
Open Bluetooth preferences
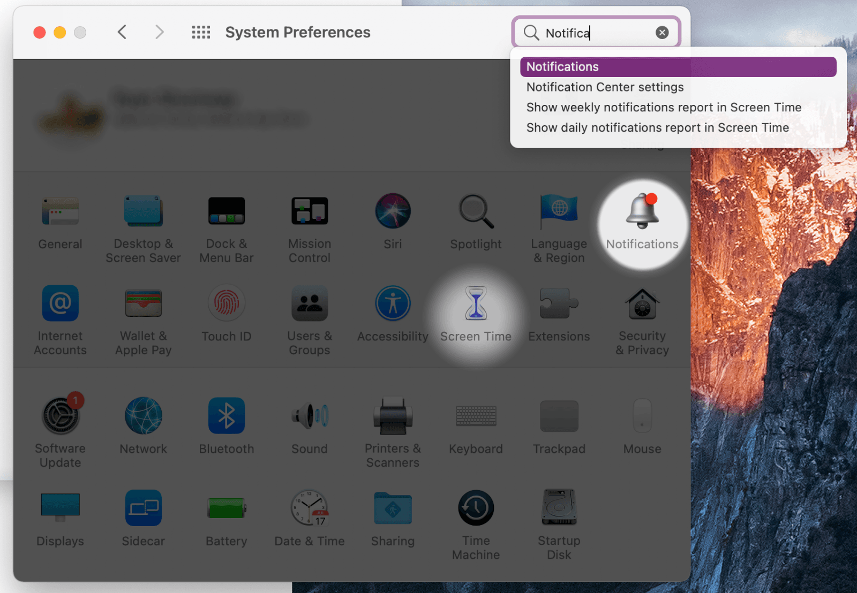tap(227, 415)
